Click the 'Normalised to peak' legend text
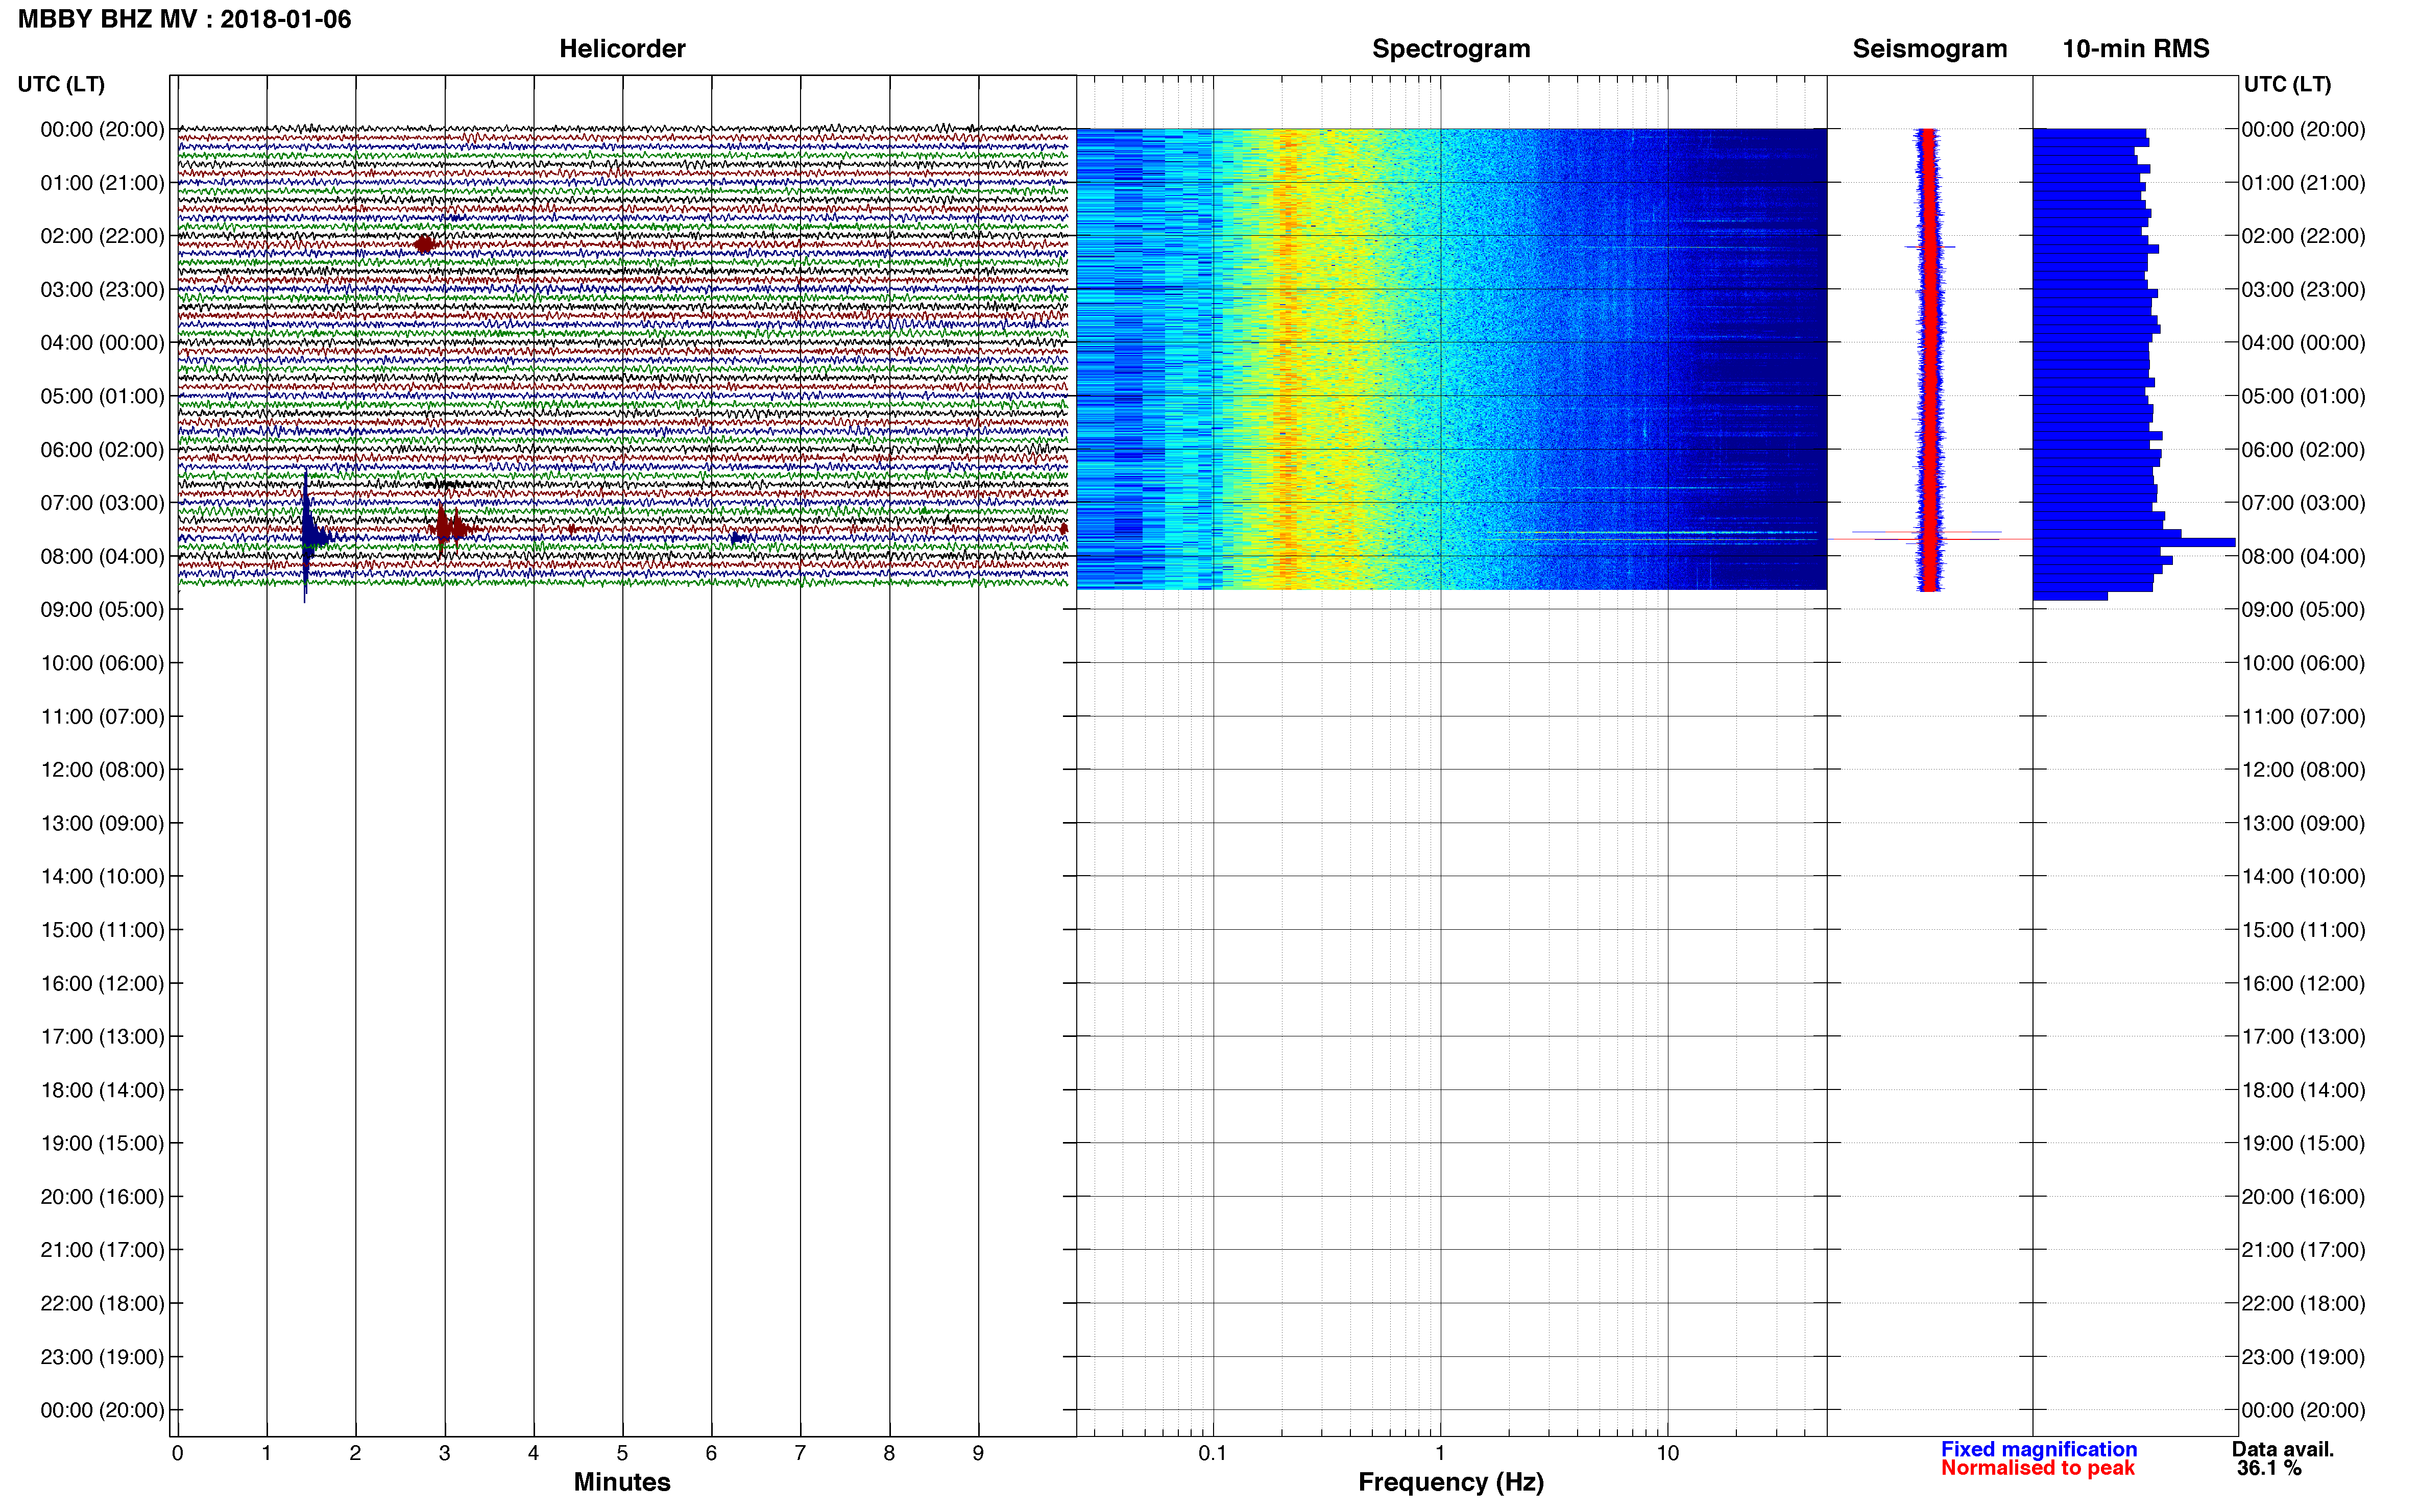Image resolution: width=2420 pixels, height=1512 pixels. pos(2038,1468)
